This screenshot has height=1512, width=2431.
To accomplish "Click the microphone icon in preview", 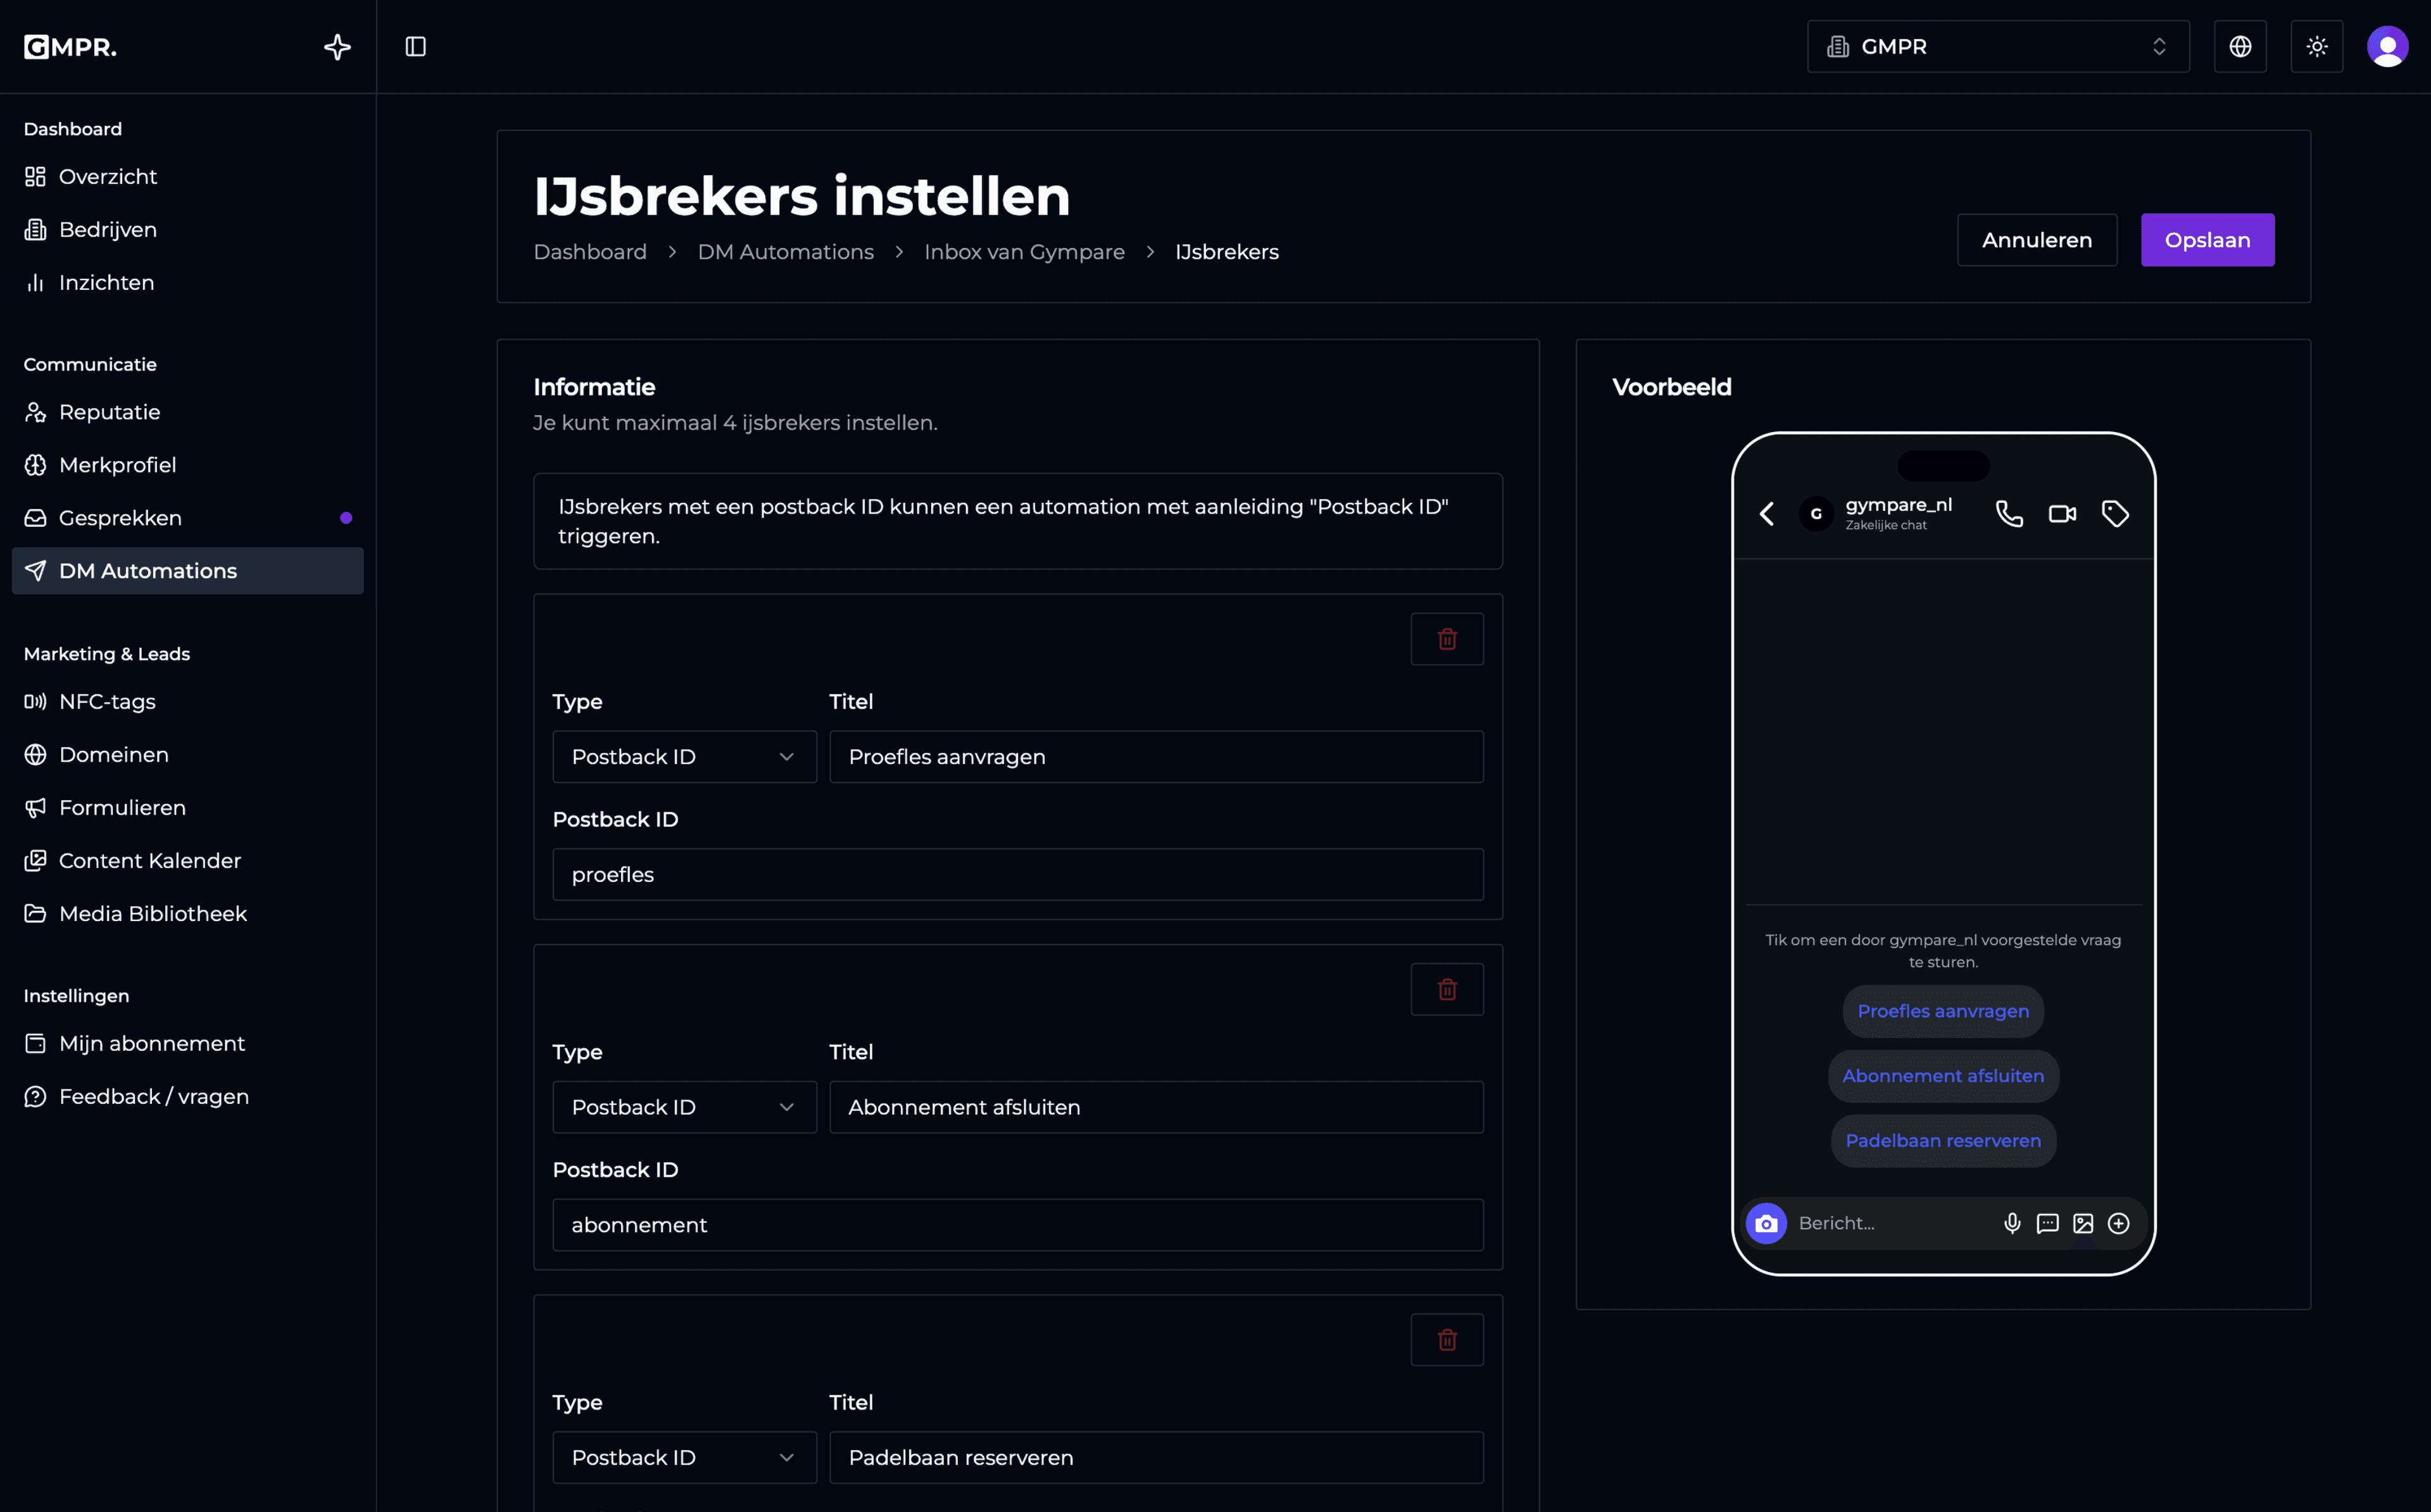I will (x=2012, y=1224).
